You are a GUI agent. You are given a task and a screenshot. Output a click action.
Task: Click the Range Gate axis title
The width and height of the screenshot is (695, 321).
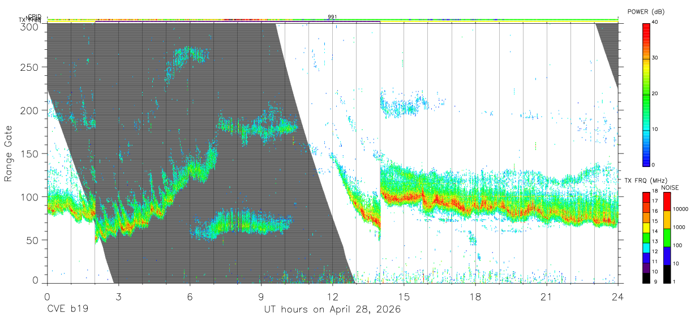click(x=8, y=153)
